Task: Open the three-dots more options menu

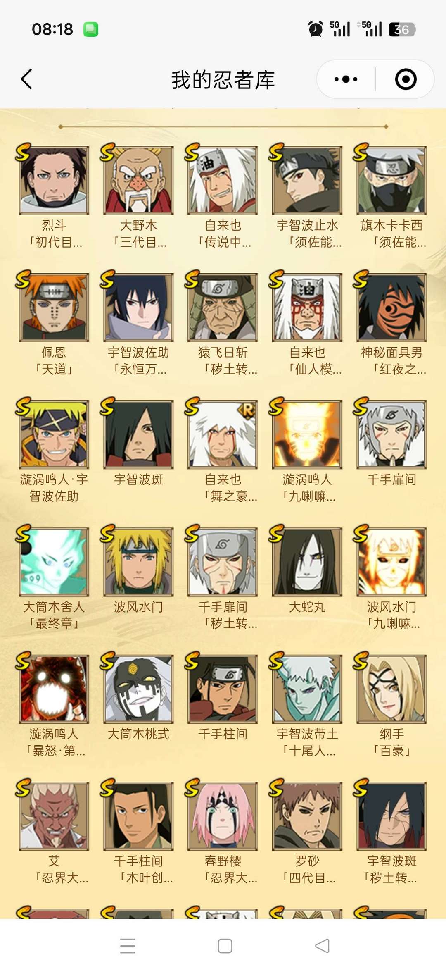Action: pyautogui.click(x=346, y=79)
